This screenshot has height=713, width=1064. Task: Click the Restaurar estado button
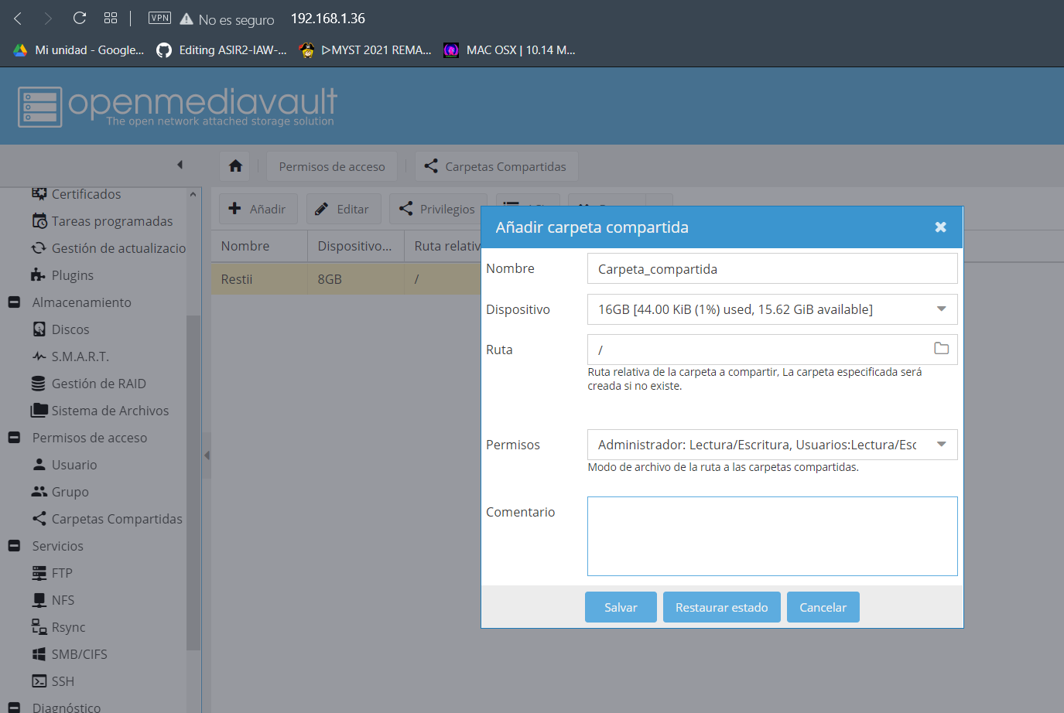(x=722, y=607)
